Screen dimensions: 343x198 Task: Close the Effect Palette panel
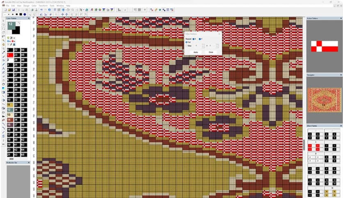341,126
